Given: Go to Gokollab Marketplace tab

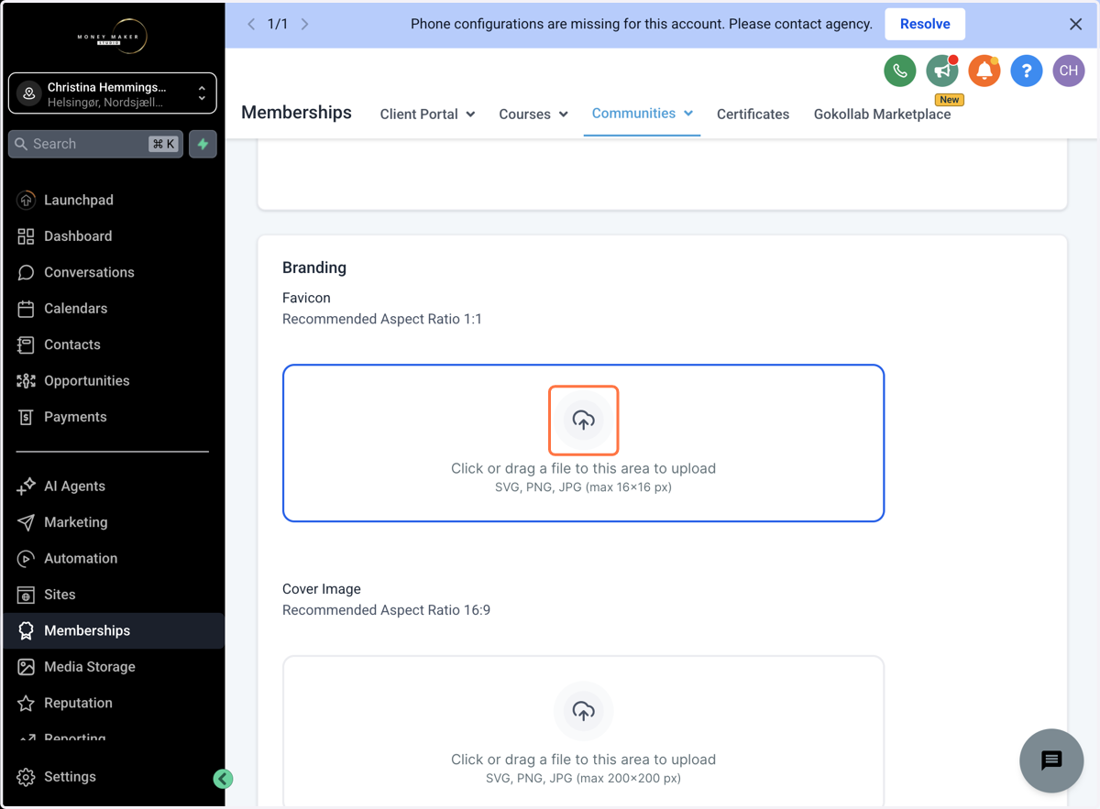Looking at the screenshot, I should click(882, 114).
